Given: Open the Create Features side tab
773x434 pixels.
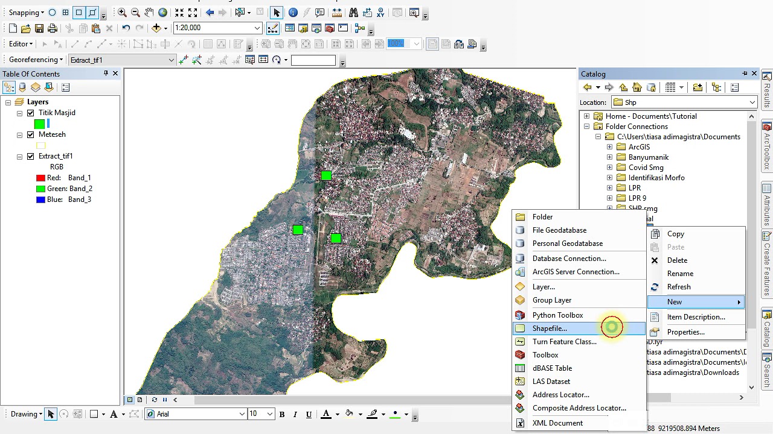Looking at the screenshot, I should [767, 264].
